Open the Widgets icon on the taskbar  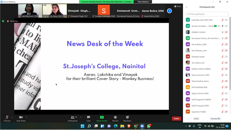coord(102,126)
